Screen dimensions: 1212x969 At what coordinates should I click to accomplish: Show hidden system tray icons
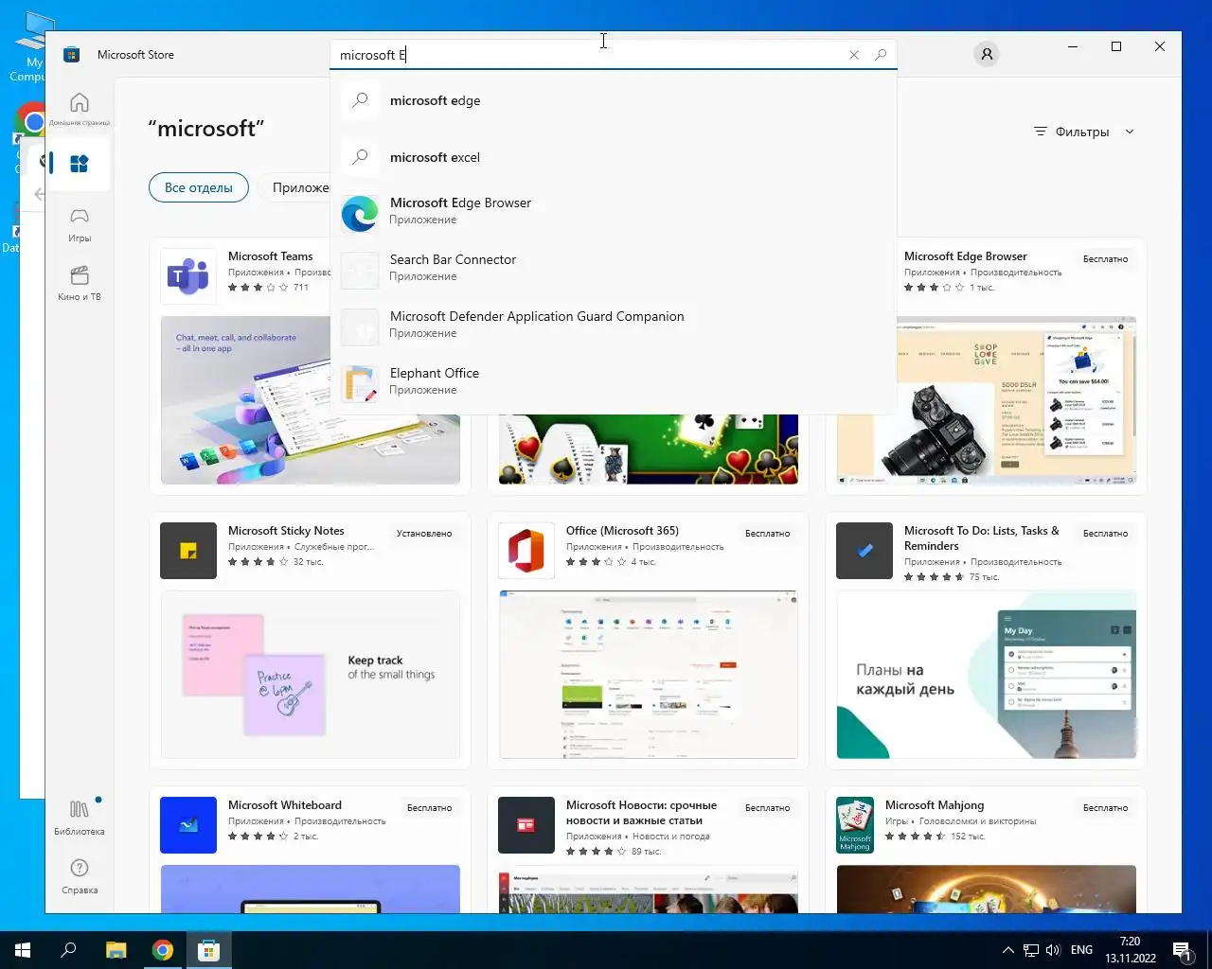(x=1008, y=950)
